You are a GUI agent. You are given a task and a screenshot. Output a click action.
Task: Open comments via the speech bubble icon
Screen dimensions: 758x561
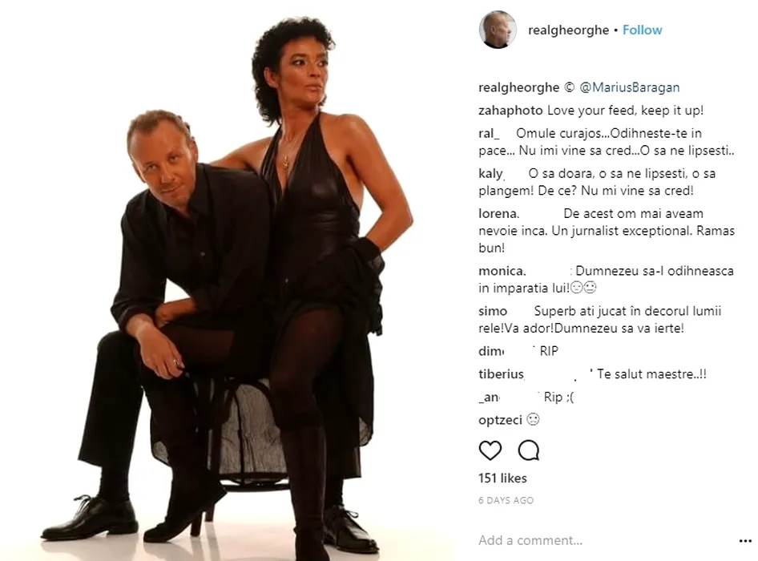(528, 450)
